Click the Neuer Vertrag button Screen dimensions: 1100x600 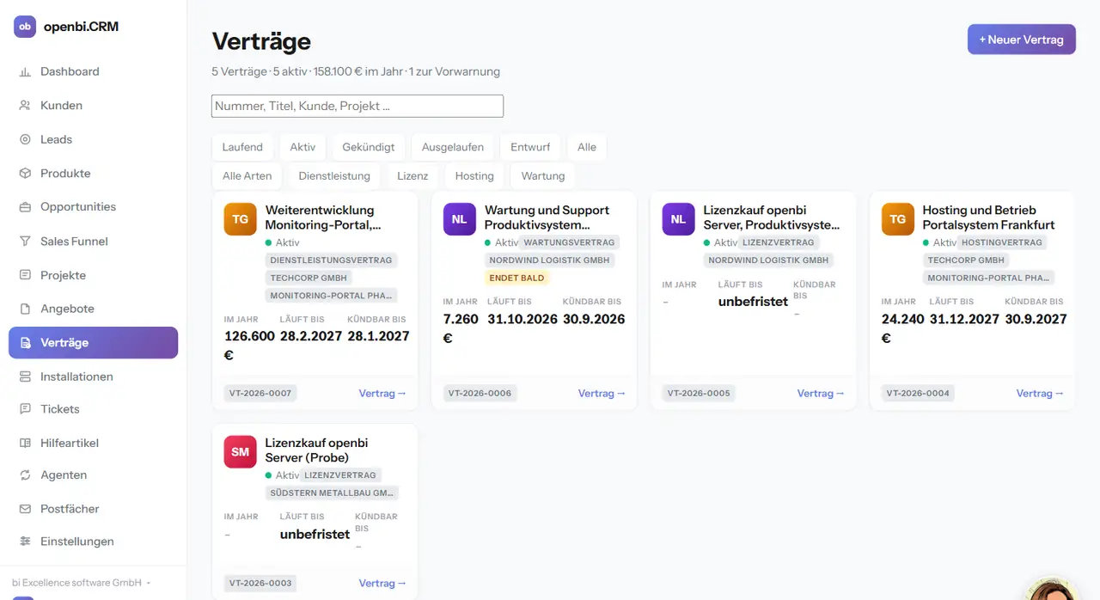(x=1022, y=40)
